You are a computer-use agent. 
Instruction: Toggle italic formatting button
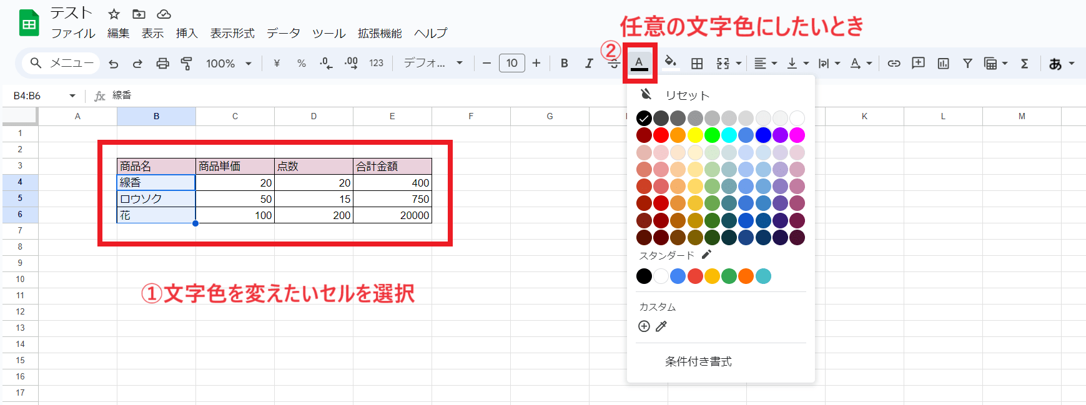coord(588,64)
